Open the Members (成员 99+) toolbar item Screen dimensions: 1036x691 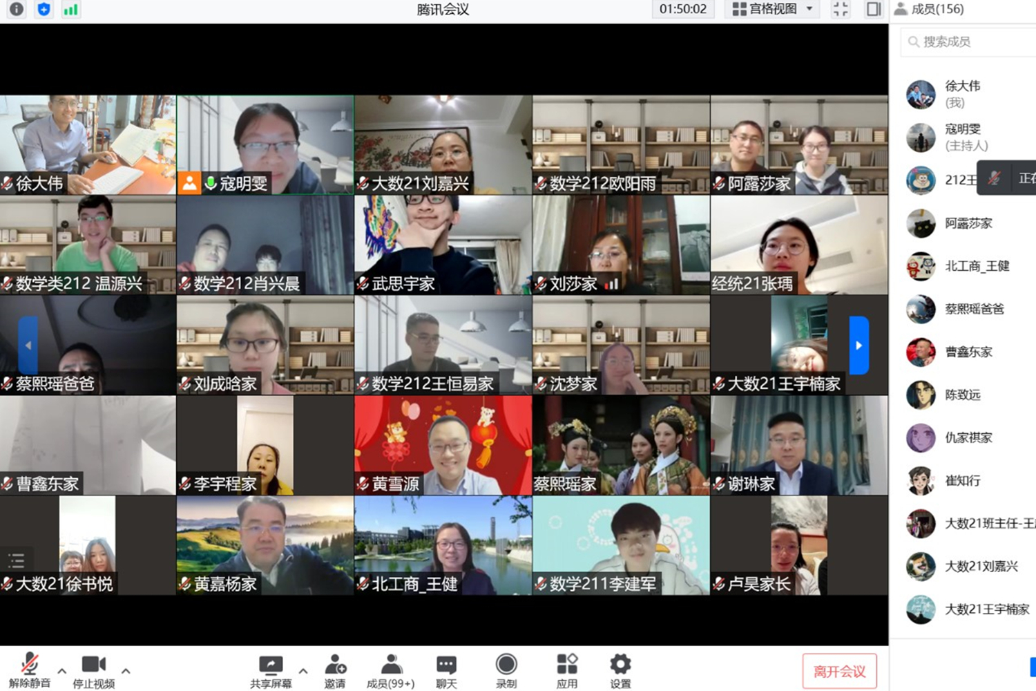pyautogui.click(x=391, y=670)
